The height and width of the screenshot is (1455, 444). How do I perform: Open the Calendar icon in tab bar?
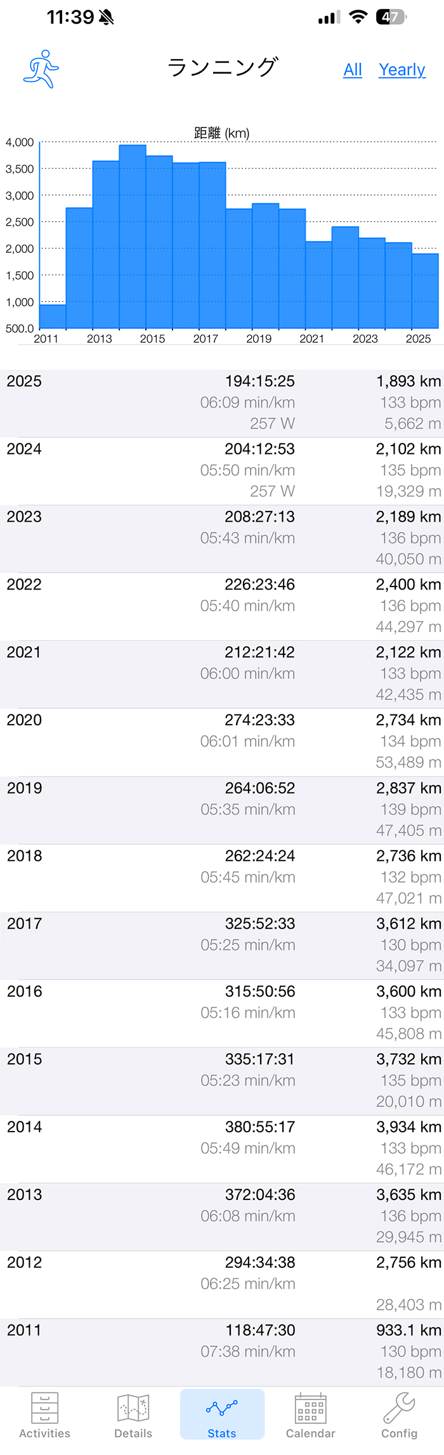click(x=311, y=1407)
